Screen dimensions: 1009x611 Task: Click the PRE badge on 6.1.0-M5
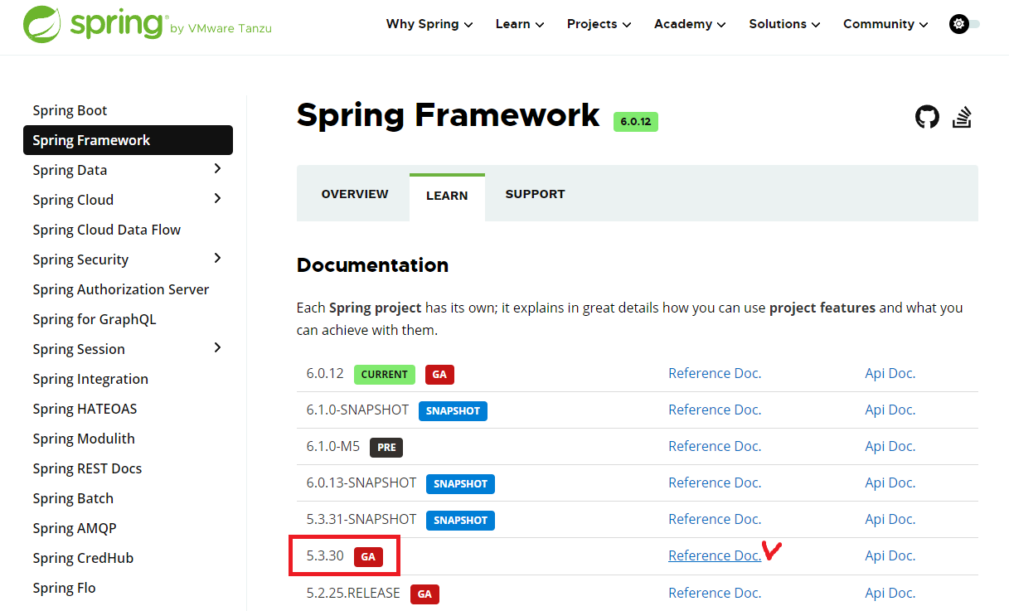(x=386, y=447)
